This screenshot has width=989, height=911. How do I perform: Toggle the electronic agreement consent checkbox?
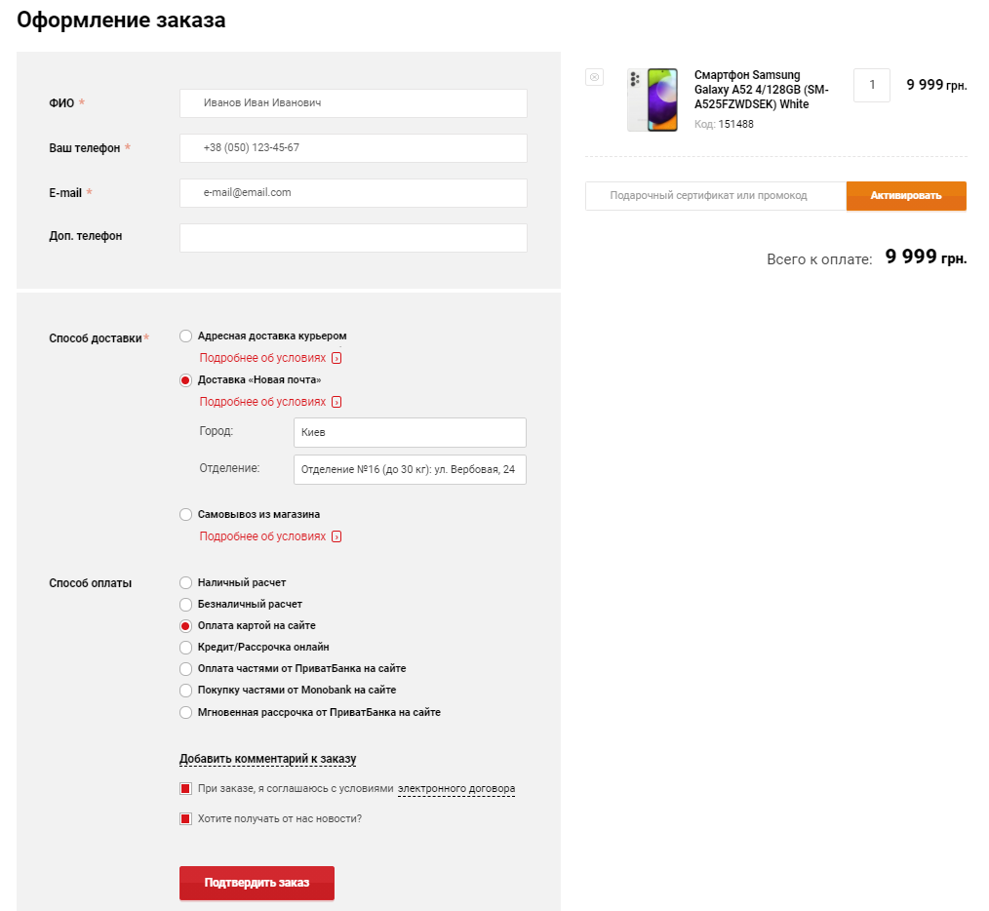pyautogui.click(x=185, y=789)
